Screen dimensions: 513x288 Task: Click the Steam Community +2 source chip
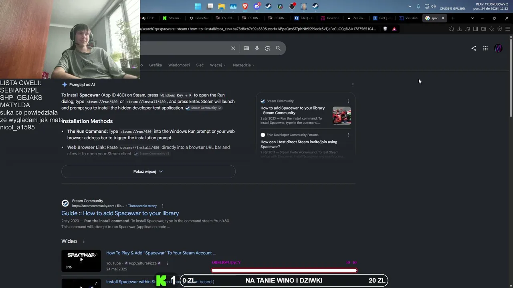[203, 108]
